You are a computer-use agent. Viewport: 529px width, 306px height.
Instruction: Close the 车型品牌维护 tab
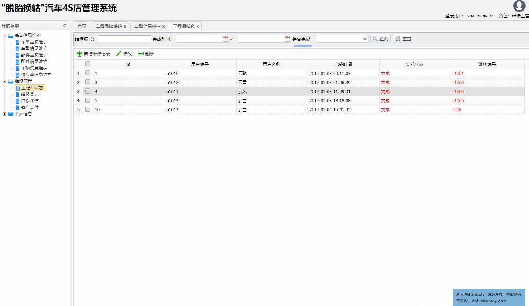point(125,26)
